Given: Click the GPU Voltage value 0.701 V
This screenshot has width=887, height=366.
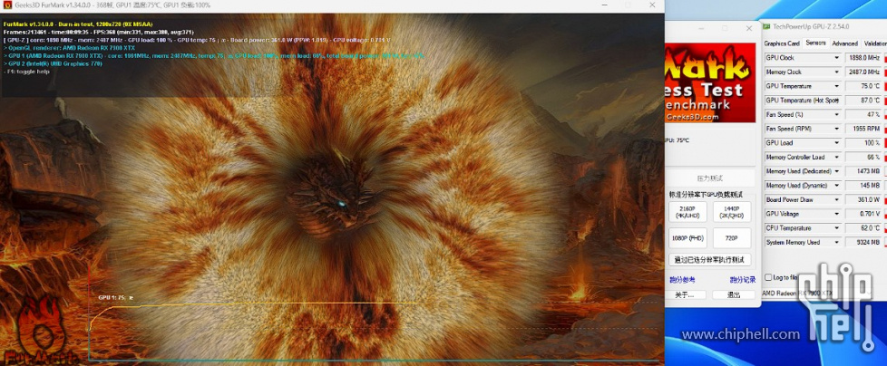Looking at the screenshot, I should tap(863, 214).
